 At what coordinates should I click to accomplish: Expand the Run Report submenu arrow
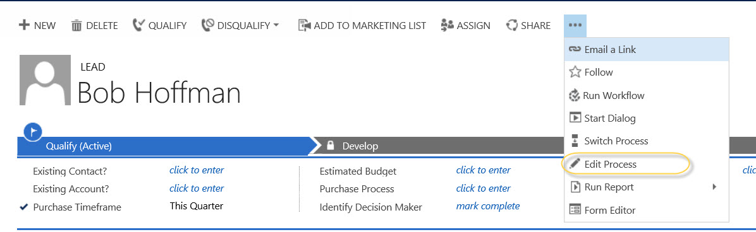pos(714,187)
